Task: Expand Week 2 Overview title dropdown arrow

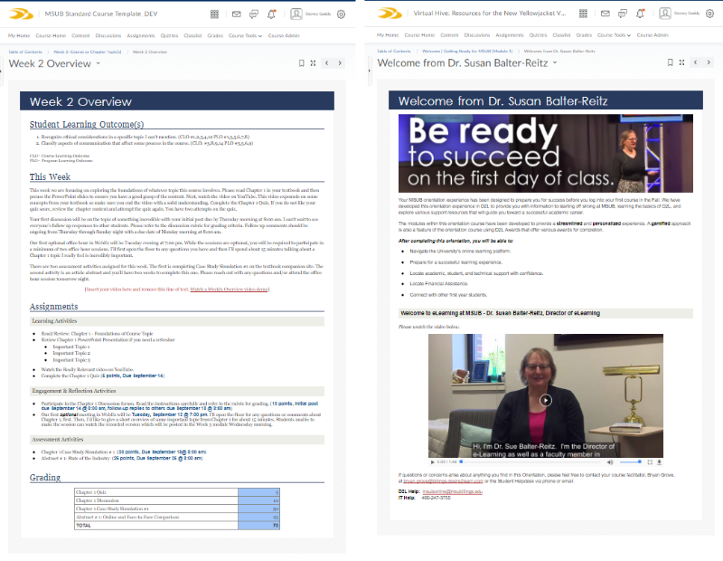Action: [x=99, y=64]
